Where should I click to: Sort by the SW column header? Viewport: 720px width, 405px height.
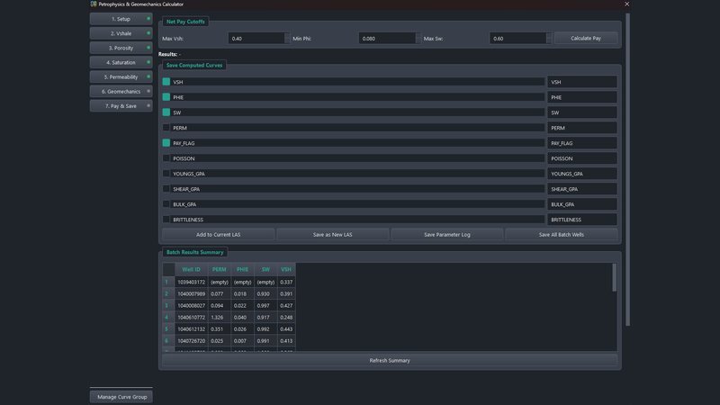(x=265, y=269)
